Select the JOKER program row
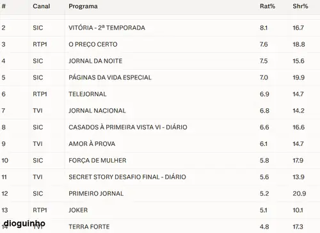The height and width of the screenshot is (233, 320). (160, 210)
